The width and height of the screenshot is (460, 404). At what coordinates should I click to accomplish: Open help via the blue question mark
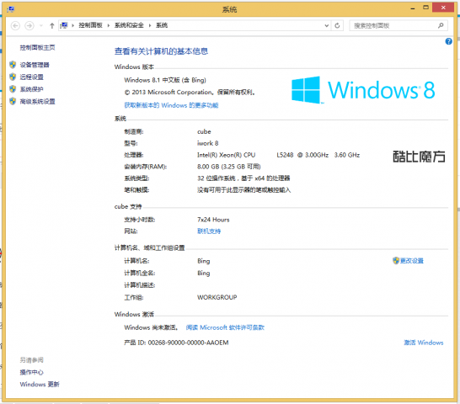[x=448, y=41]
